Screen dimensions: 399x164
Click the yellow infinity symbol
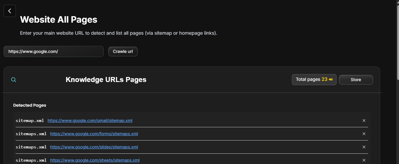tap(331, 79)
